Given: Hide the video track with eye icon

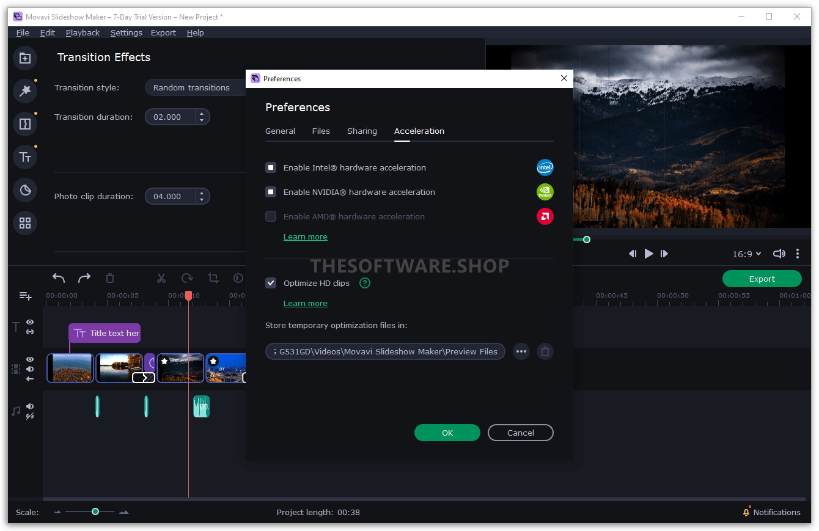Looking at the screenshot, I should tap(30, 359).
